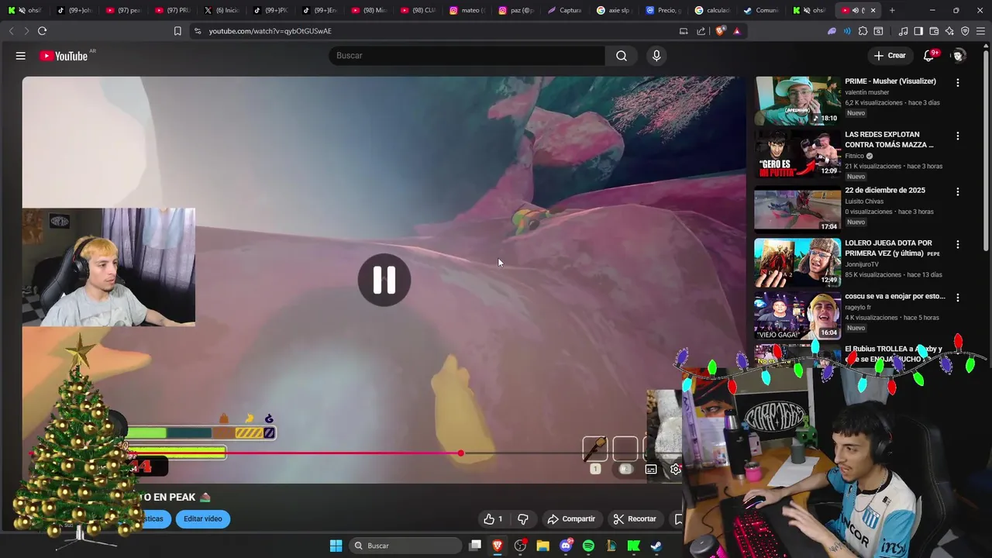The image size is (992, 558).
Task: Open the valentín musher channel link
Action: tap(867, 92)
